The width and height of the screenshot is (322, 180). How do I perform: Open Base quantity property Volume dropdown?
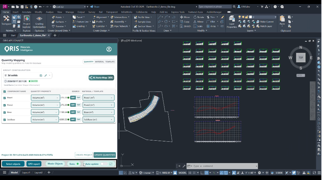click(45, 112)
